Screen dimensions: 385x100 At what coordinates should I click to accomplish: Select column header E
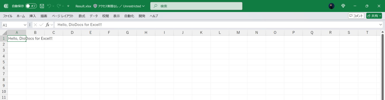point(90,33)
